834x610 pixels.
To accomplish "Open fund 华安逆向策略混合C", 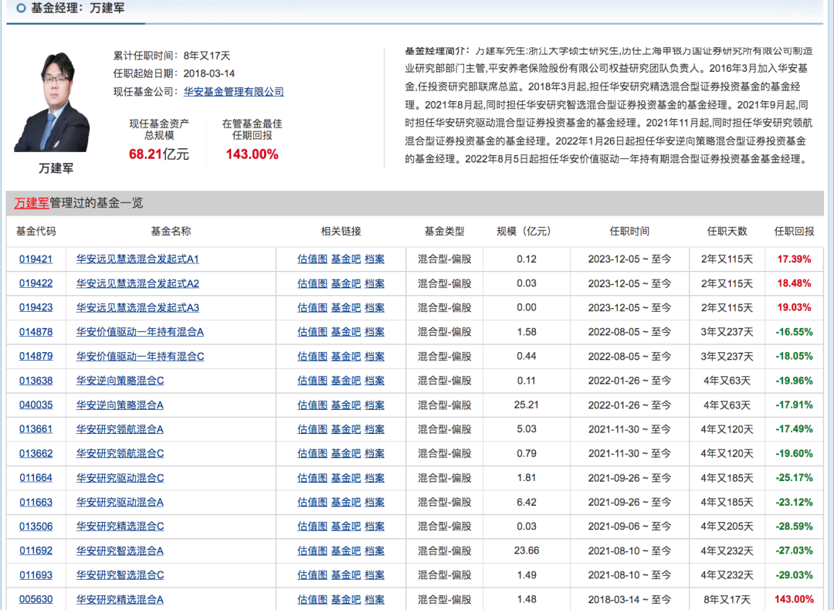I will [120, 381].
